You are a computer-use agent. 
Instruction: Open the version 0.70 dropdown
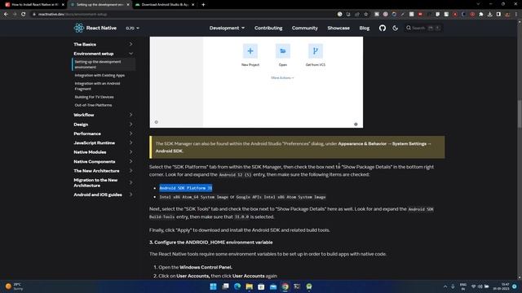click(132, 28)
